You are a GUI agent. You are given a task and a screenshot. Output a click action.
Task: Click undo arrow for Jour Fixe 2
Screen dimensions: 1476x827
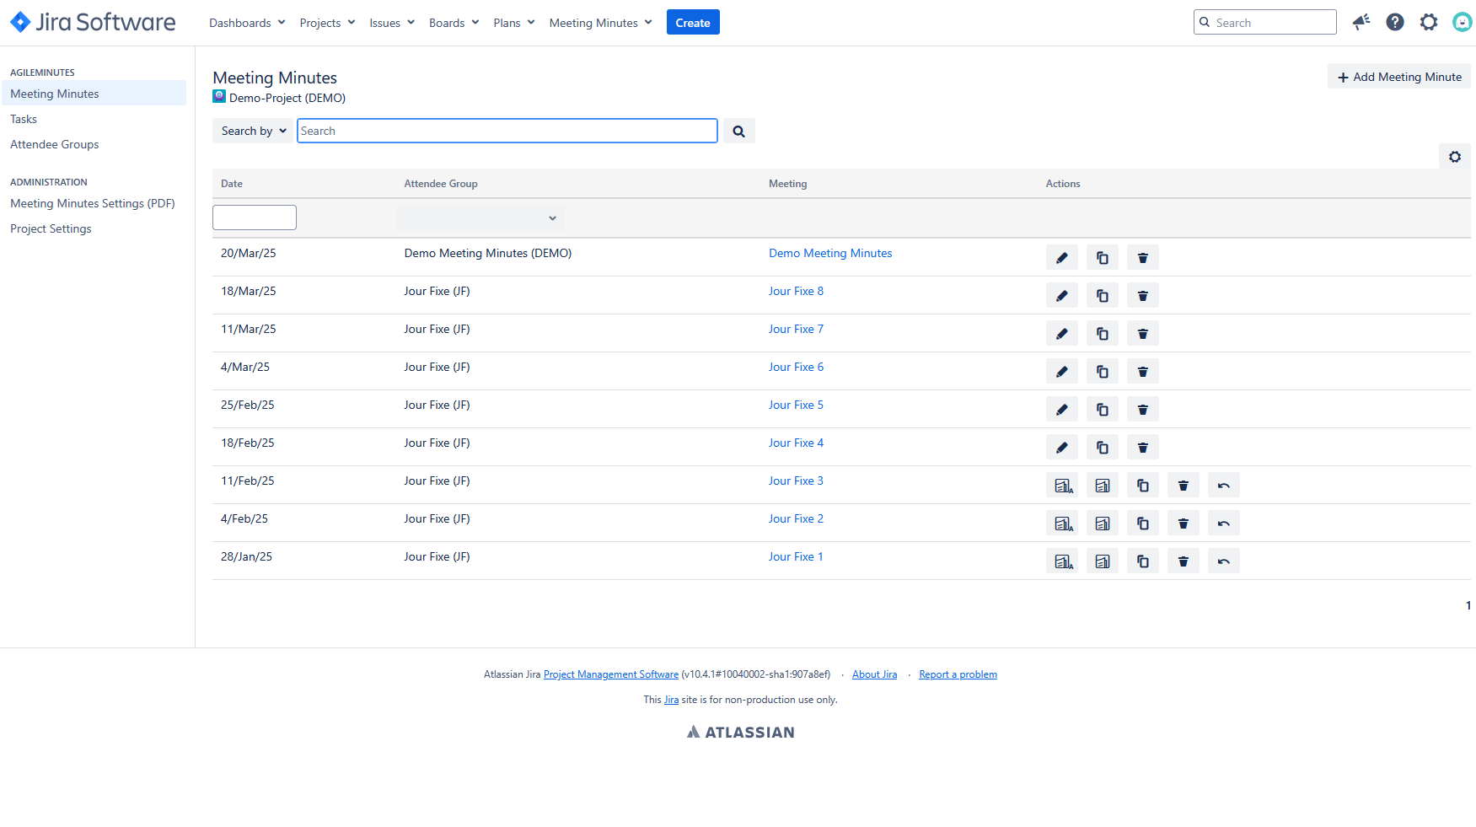click(x=1223, y=524)
